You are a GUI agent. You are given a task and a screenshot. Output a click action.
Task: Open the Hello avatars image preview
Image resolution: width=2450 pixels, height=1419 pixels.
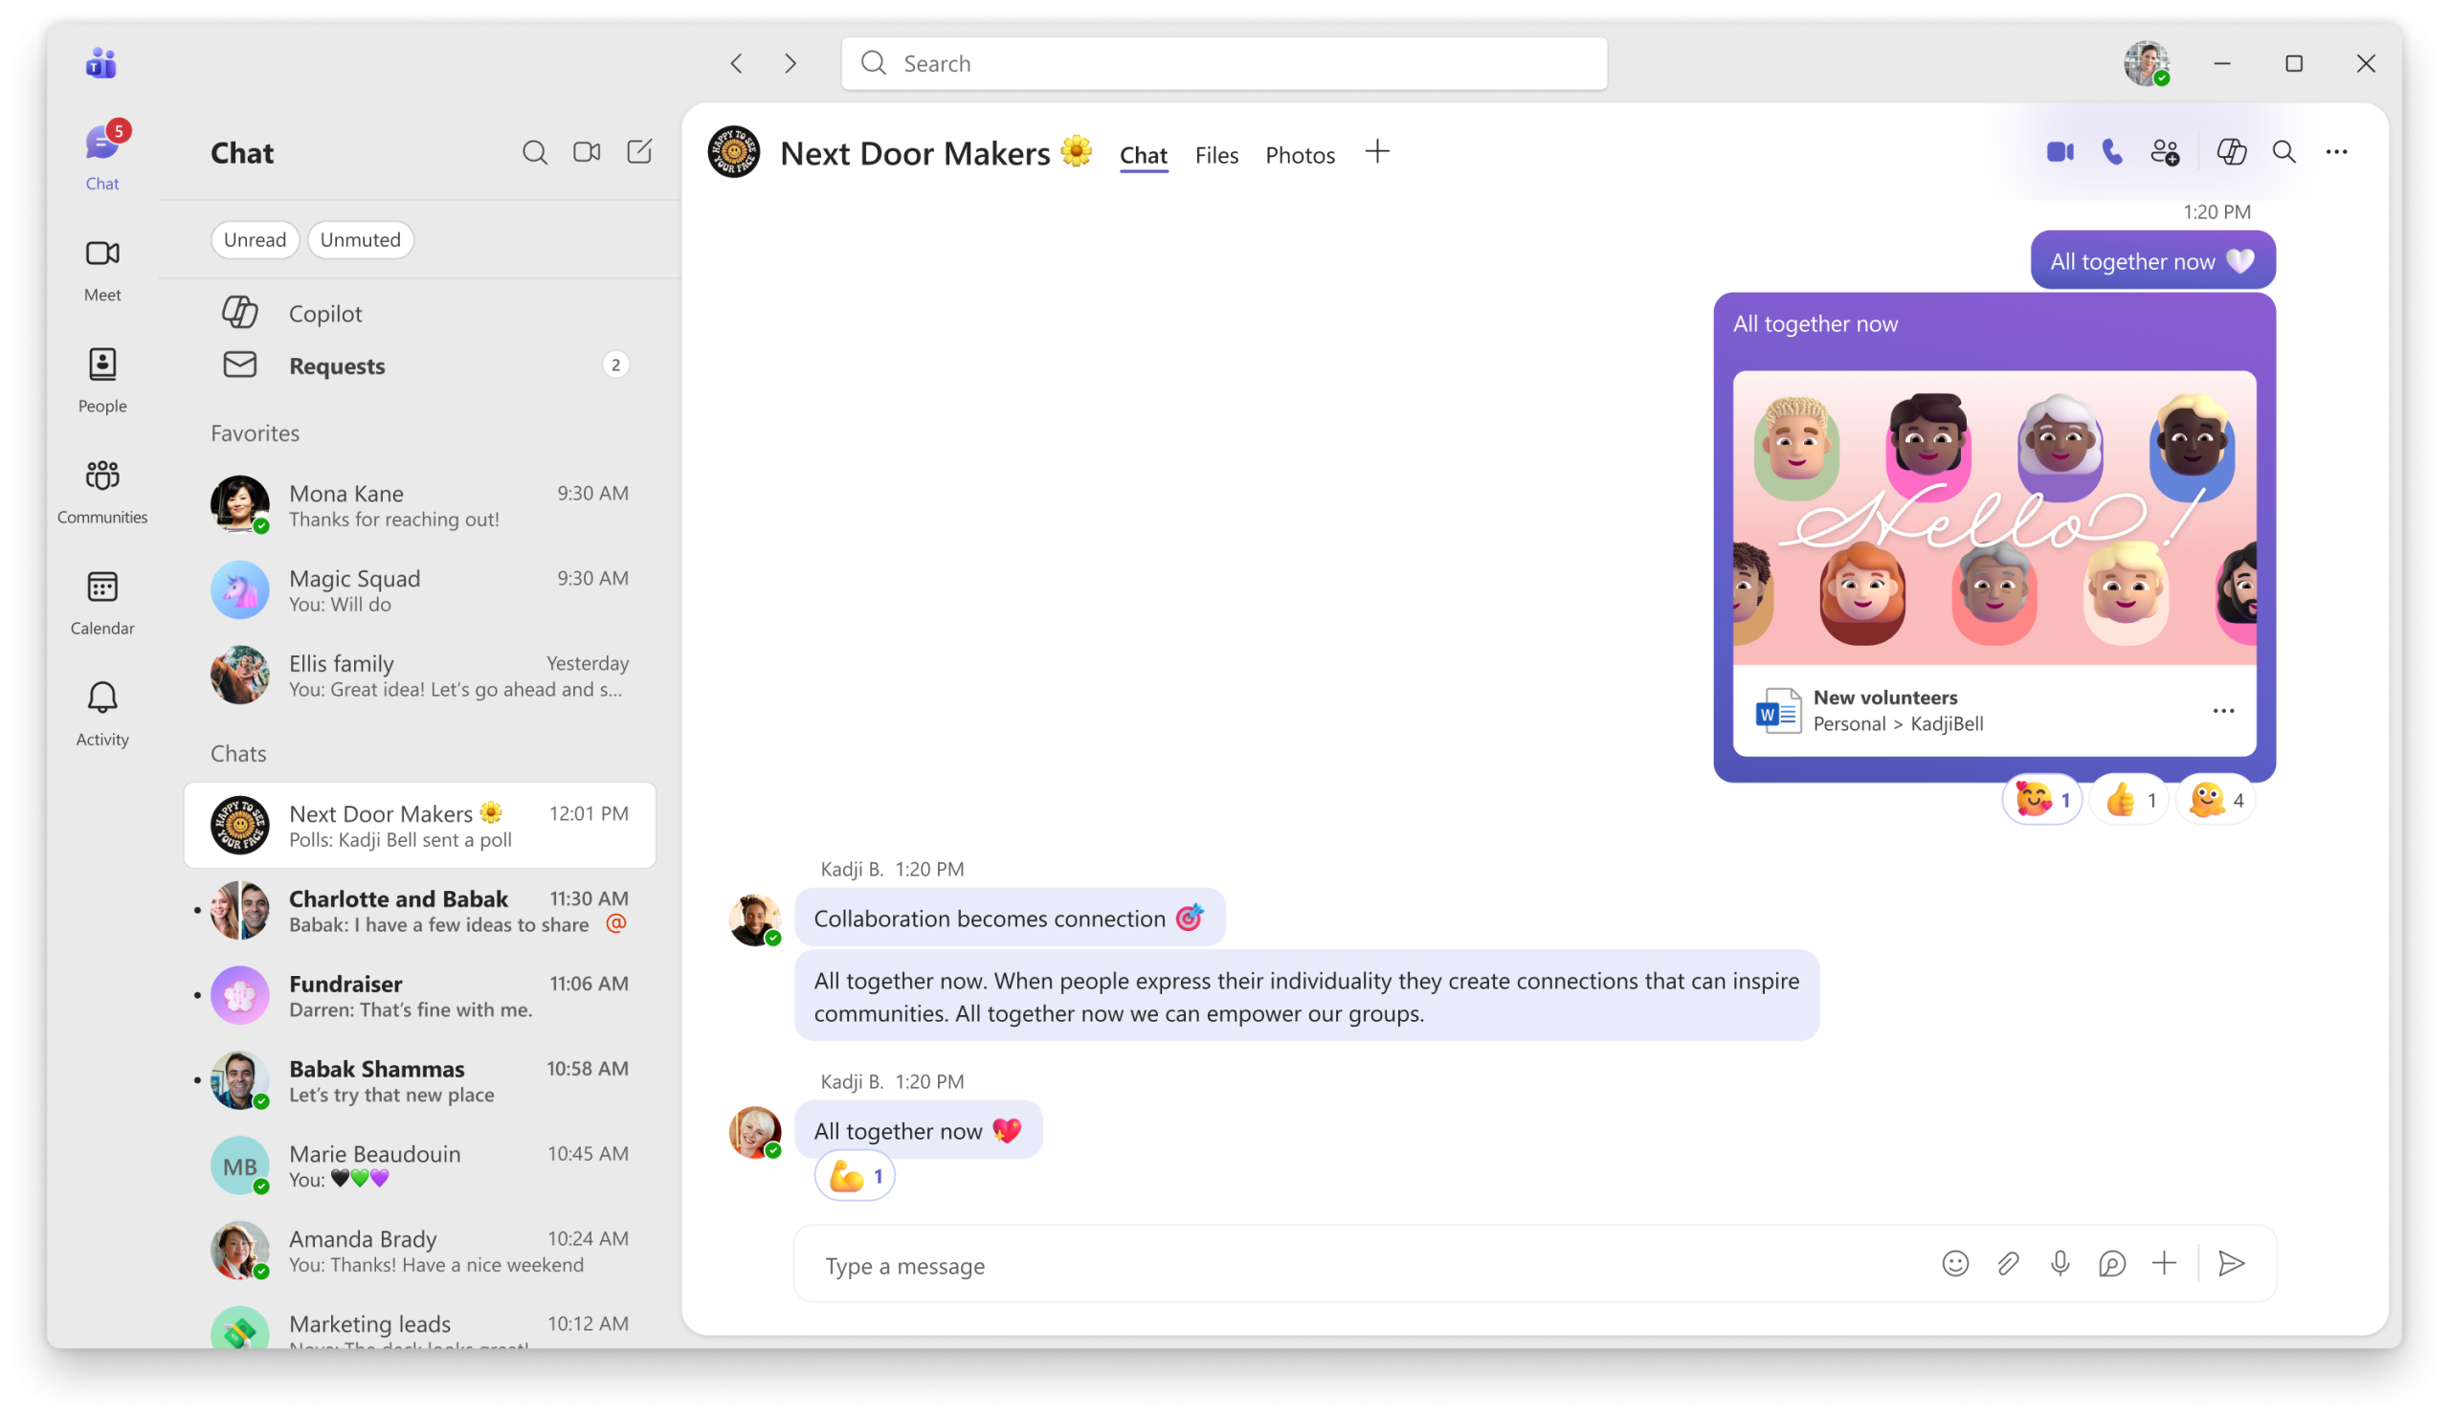[x=1995, y=518]
